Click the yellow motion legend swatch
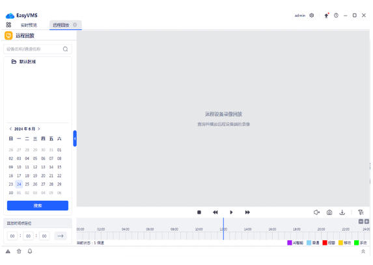The width and height of the screenshot is (373, 265). click(340, 243)
